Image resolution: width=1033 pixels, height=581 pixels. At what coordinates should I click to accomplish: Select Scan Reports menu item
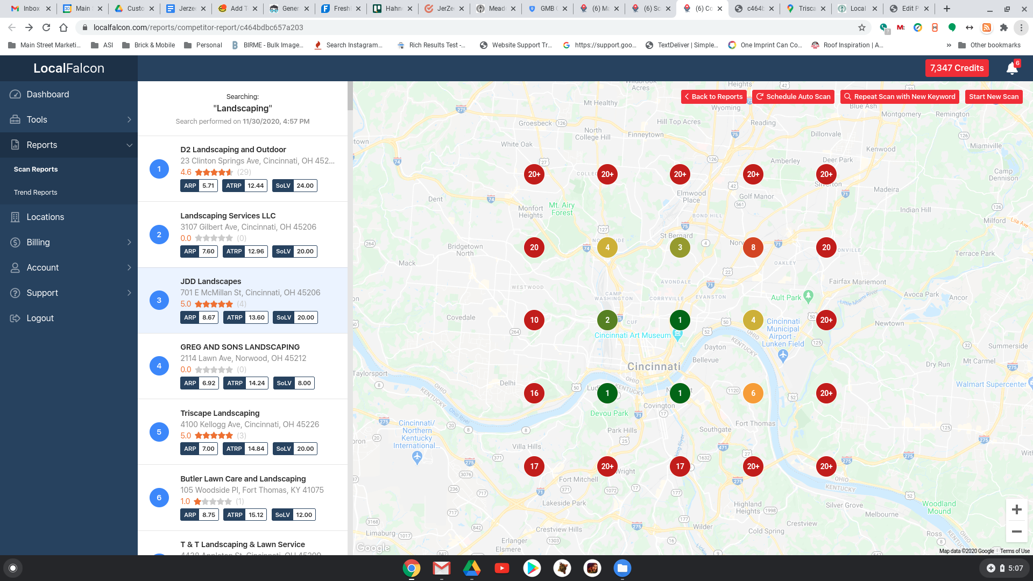pyautogui.click(x=36, y=169)
